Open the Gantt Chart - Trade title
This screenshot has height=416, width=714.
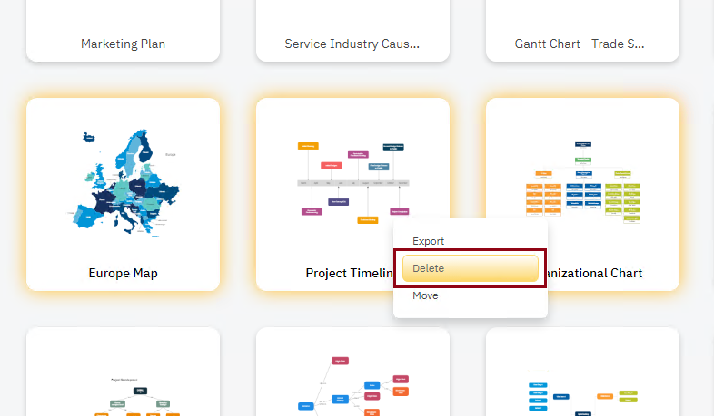(x=582, y=44)
